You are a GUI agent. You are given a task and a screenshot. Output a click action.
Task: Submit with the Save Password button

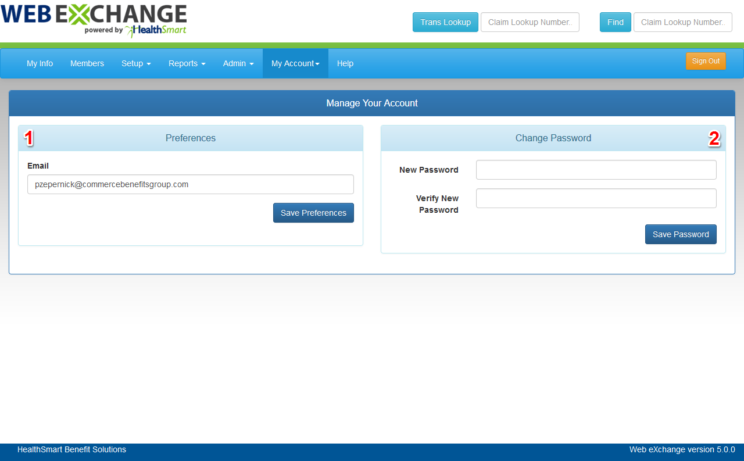coord(680,234)
